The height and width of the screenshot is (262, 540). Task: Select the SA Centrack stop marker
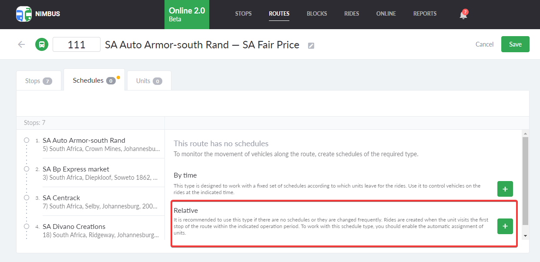(27, 198)
